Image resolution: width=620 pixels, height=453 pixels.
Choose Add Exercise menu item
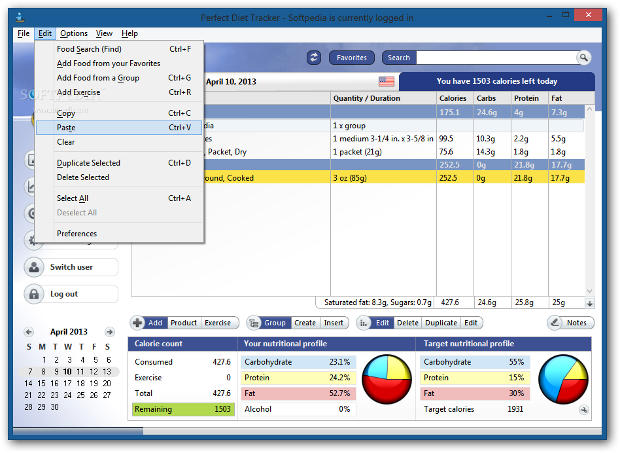point(119,92)
